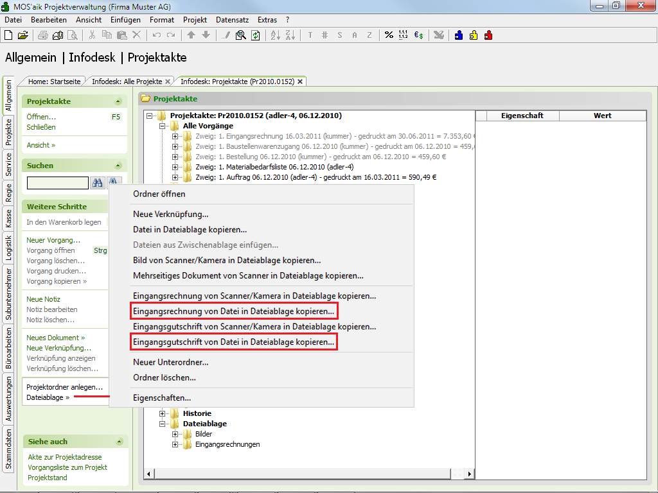Click the print toolbar icon
Viewport: 658px width, 493px height.
point(43,35)
